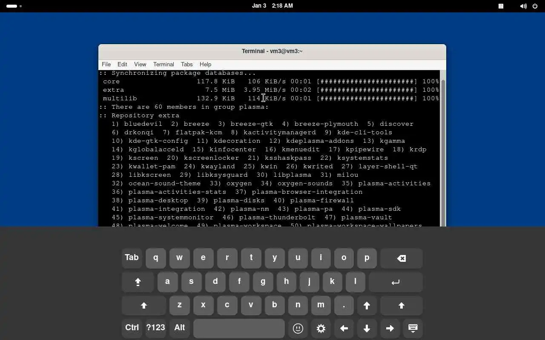Open the emoji picker on keyboard
Viewport: 545px width, 340px height.
(x=298, y=329)
